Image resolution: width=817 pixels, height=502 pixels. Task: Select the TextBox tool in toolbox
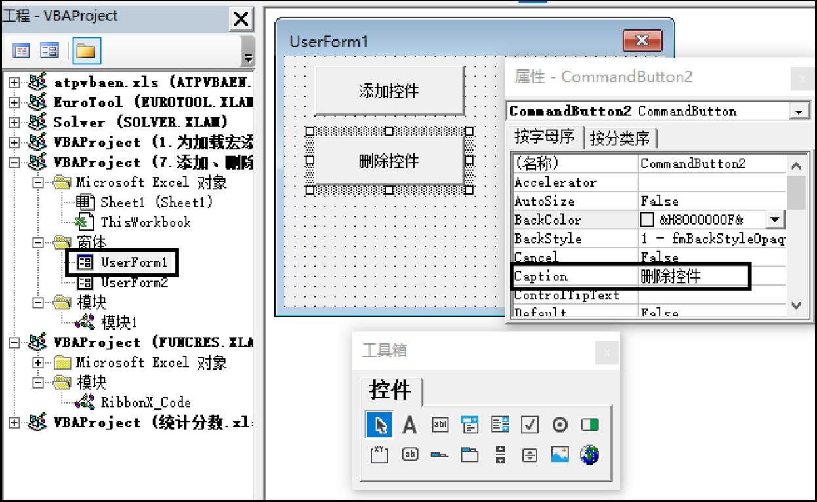440,425
